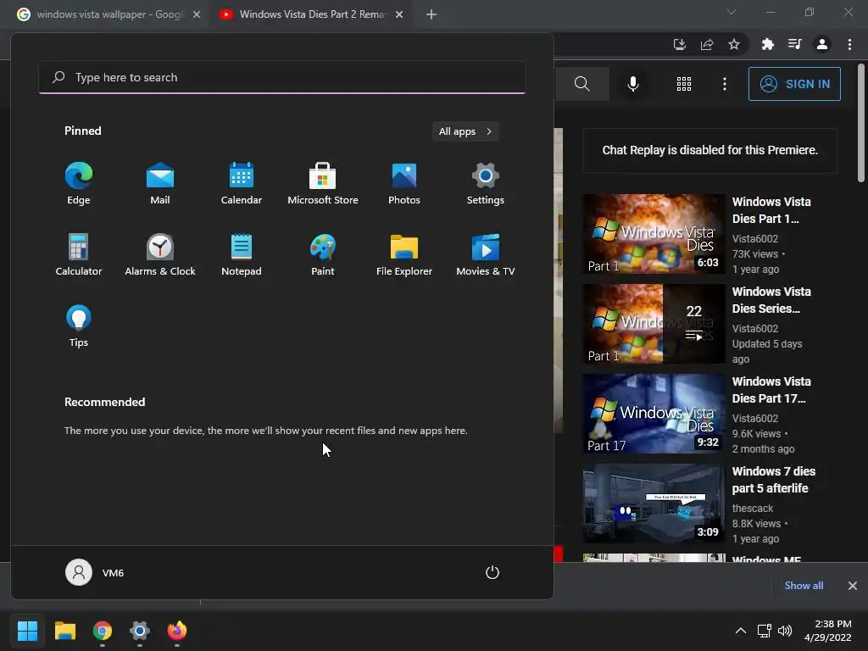
Task: Click the install app icon in address bar
Action: (679, 44)
